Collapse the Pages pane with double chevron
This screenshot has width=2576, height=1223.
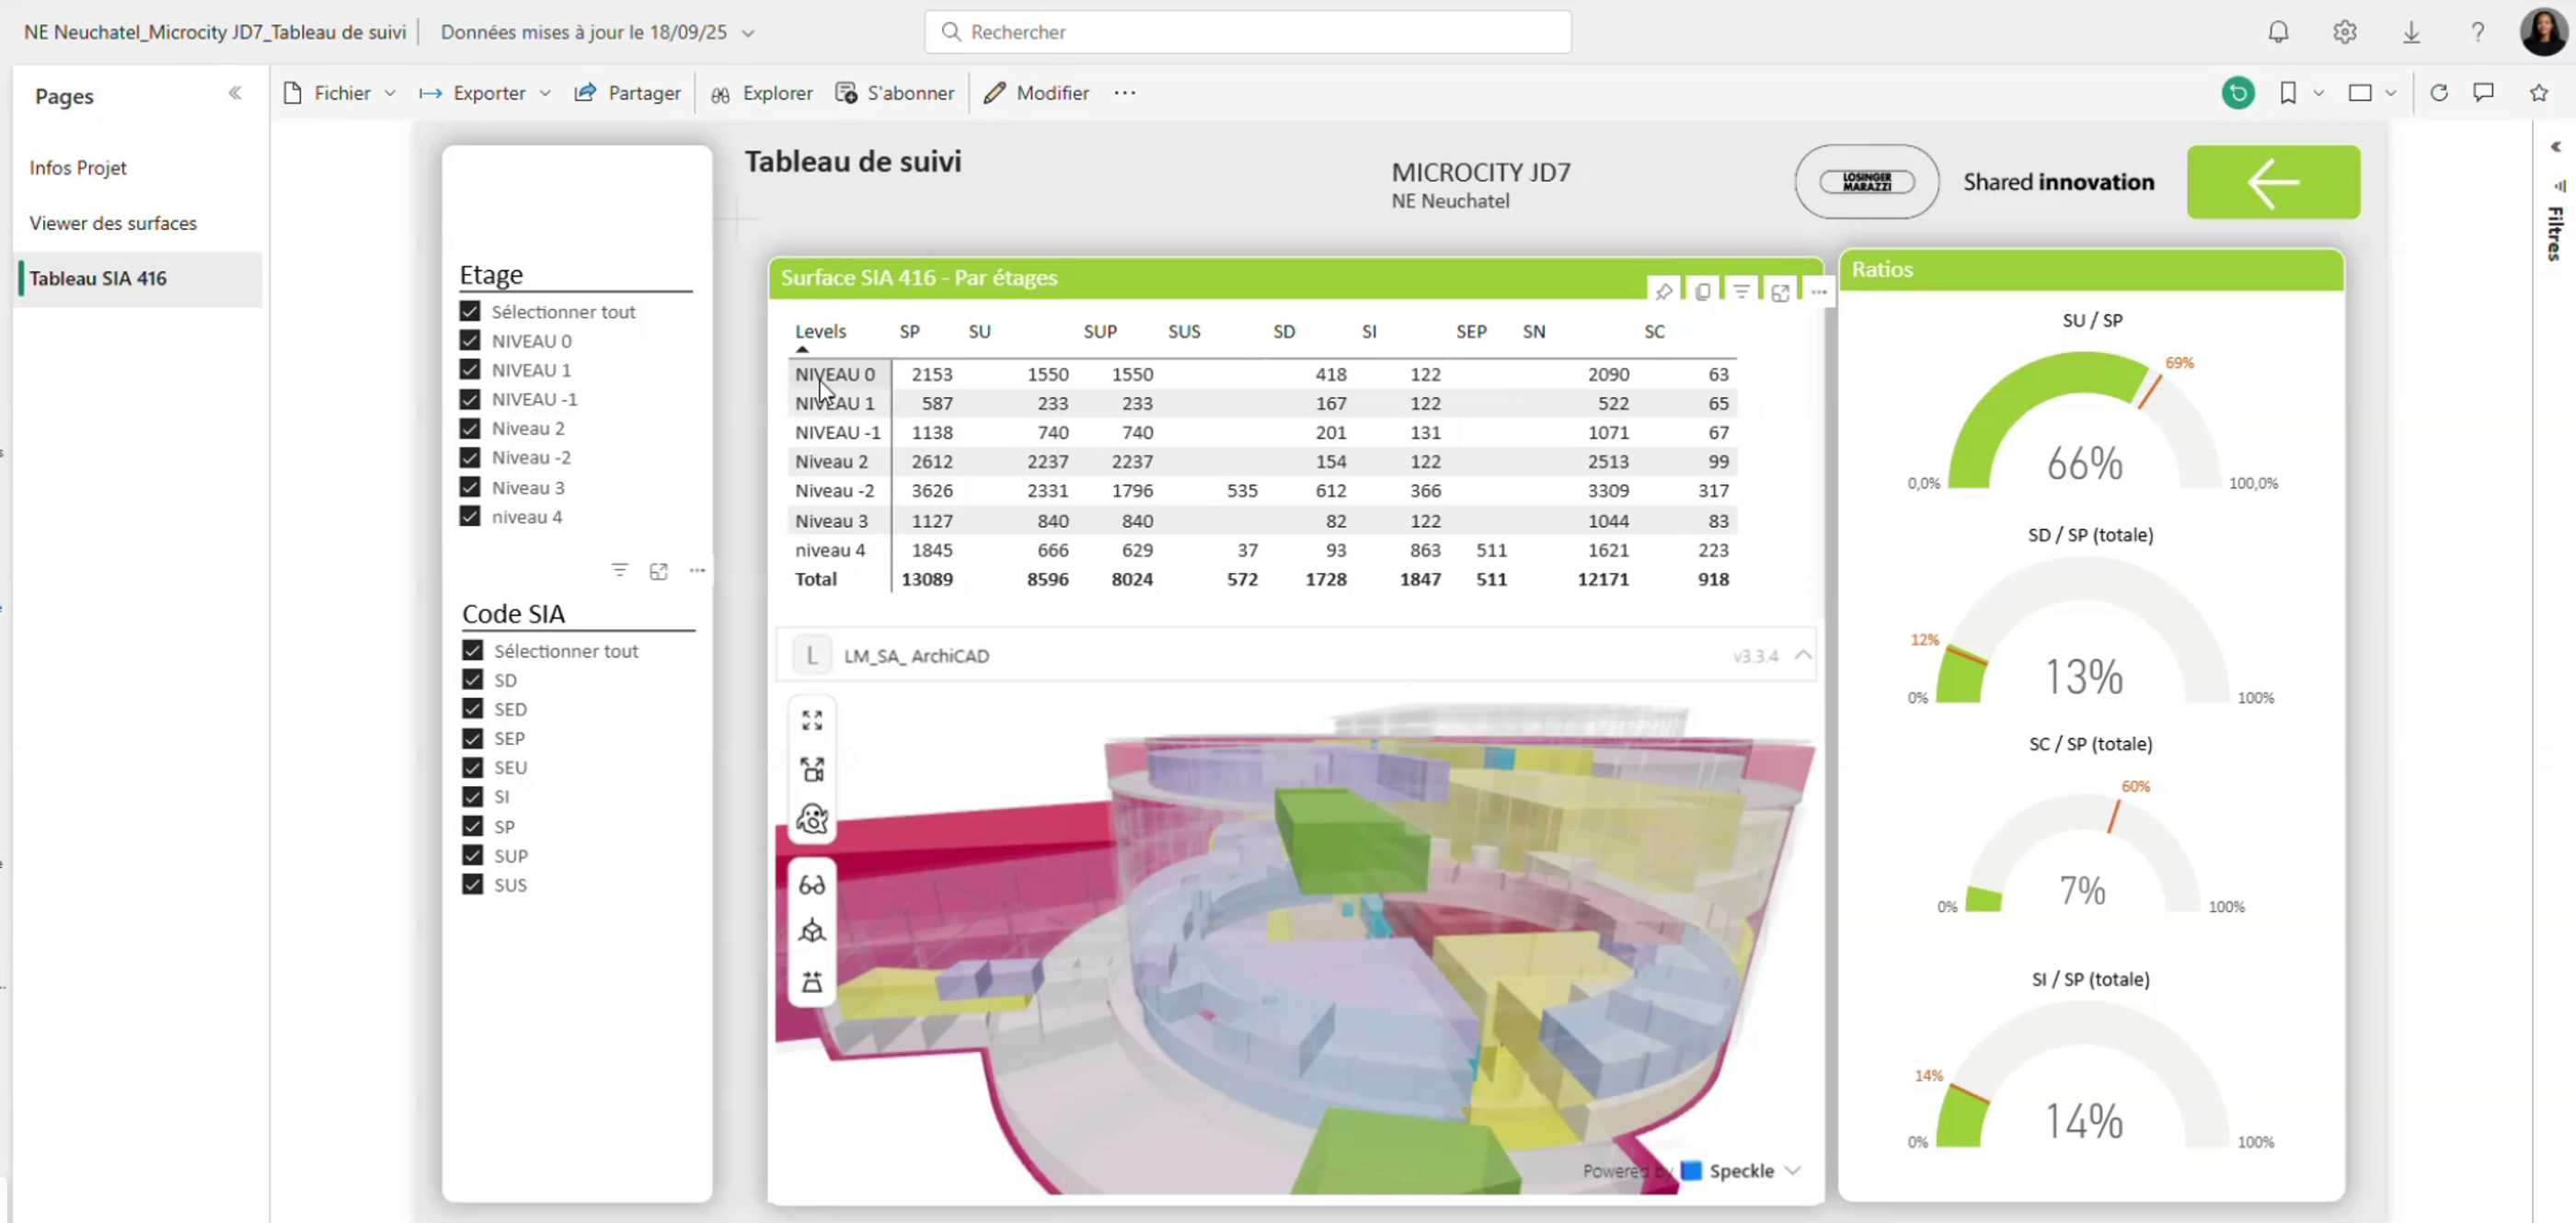point(235,93)
